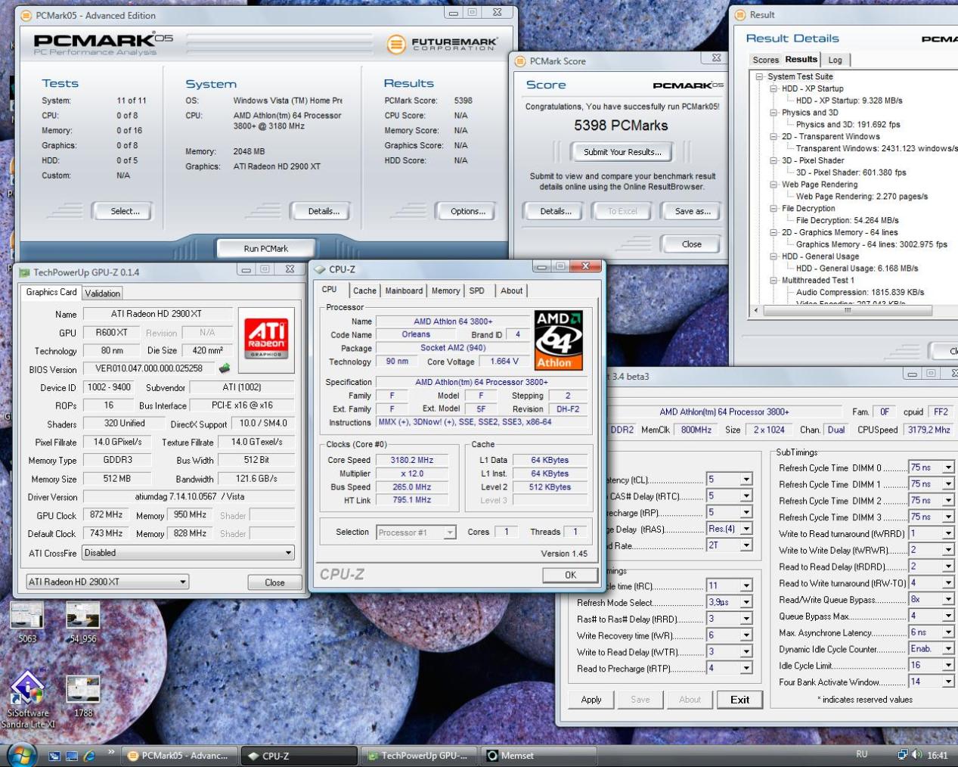The image size is (958, 767).
Task: Collapse the Web Page Rendering node
Action: tap(774, 185)
